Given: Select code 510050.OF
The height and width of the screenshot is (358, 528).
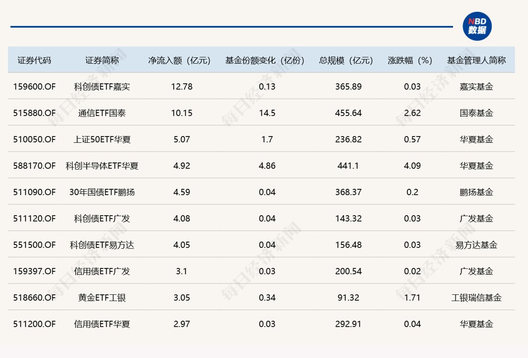Looking at the screenshot, I should 34,139.
